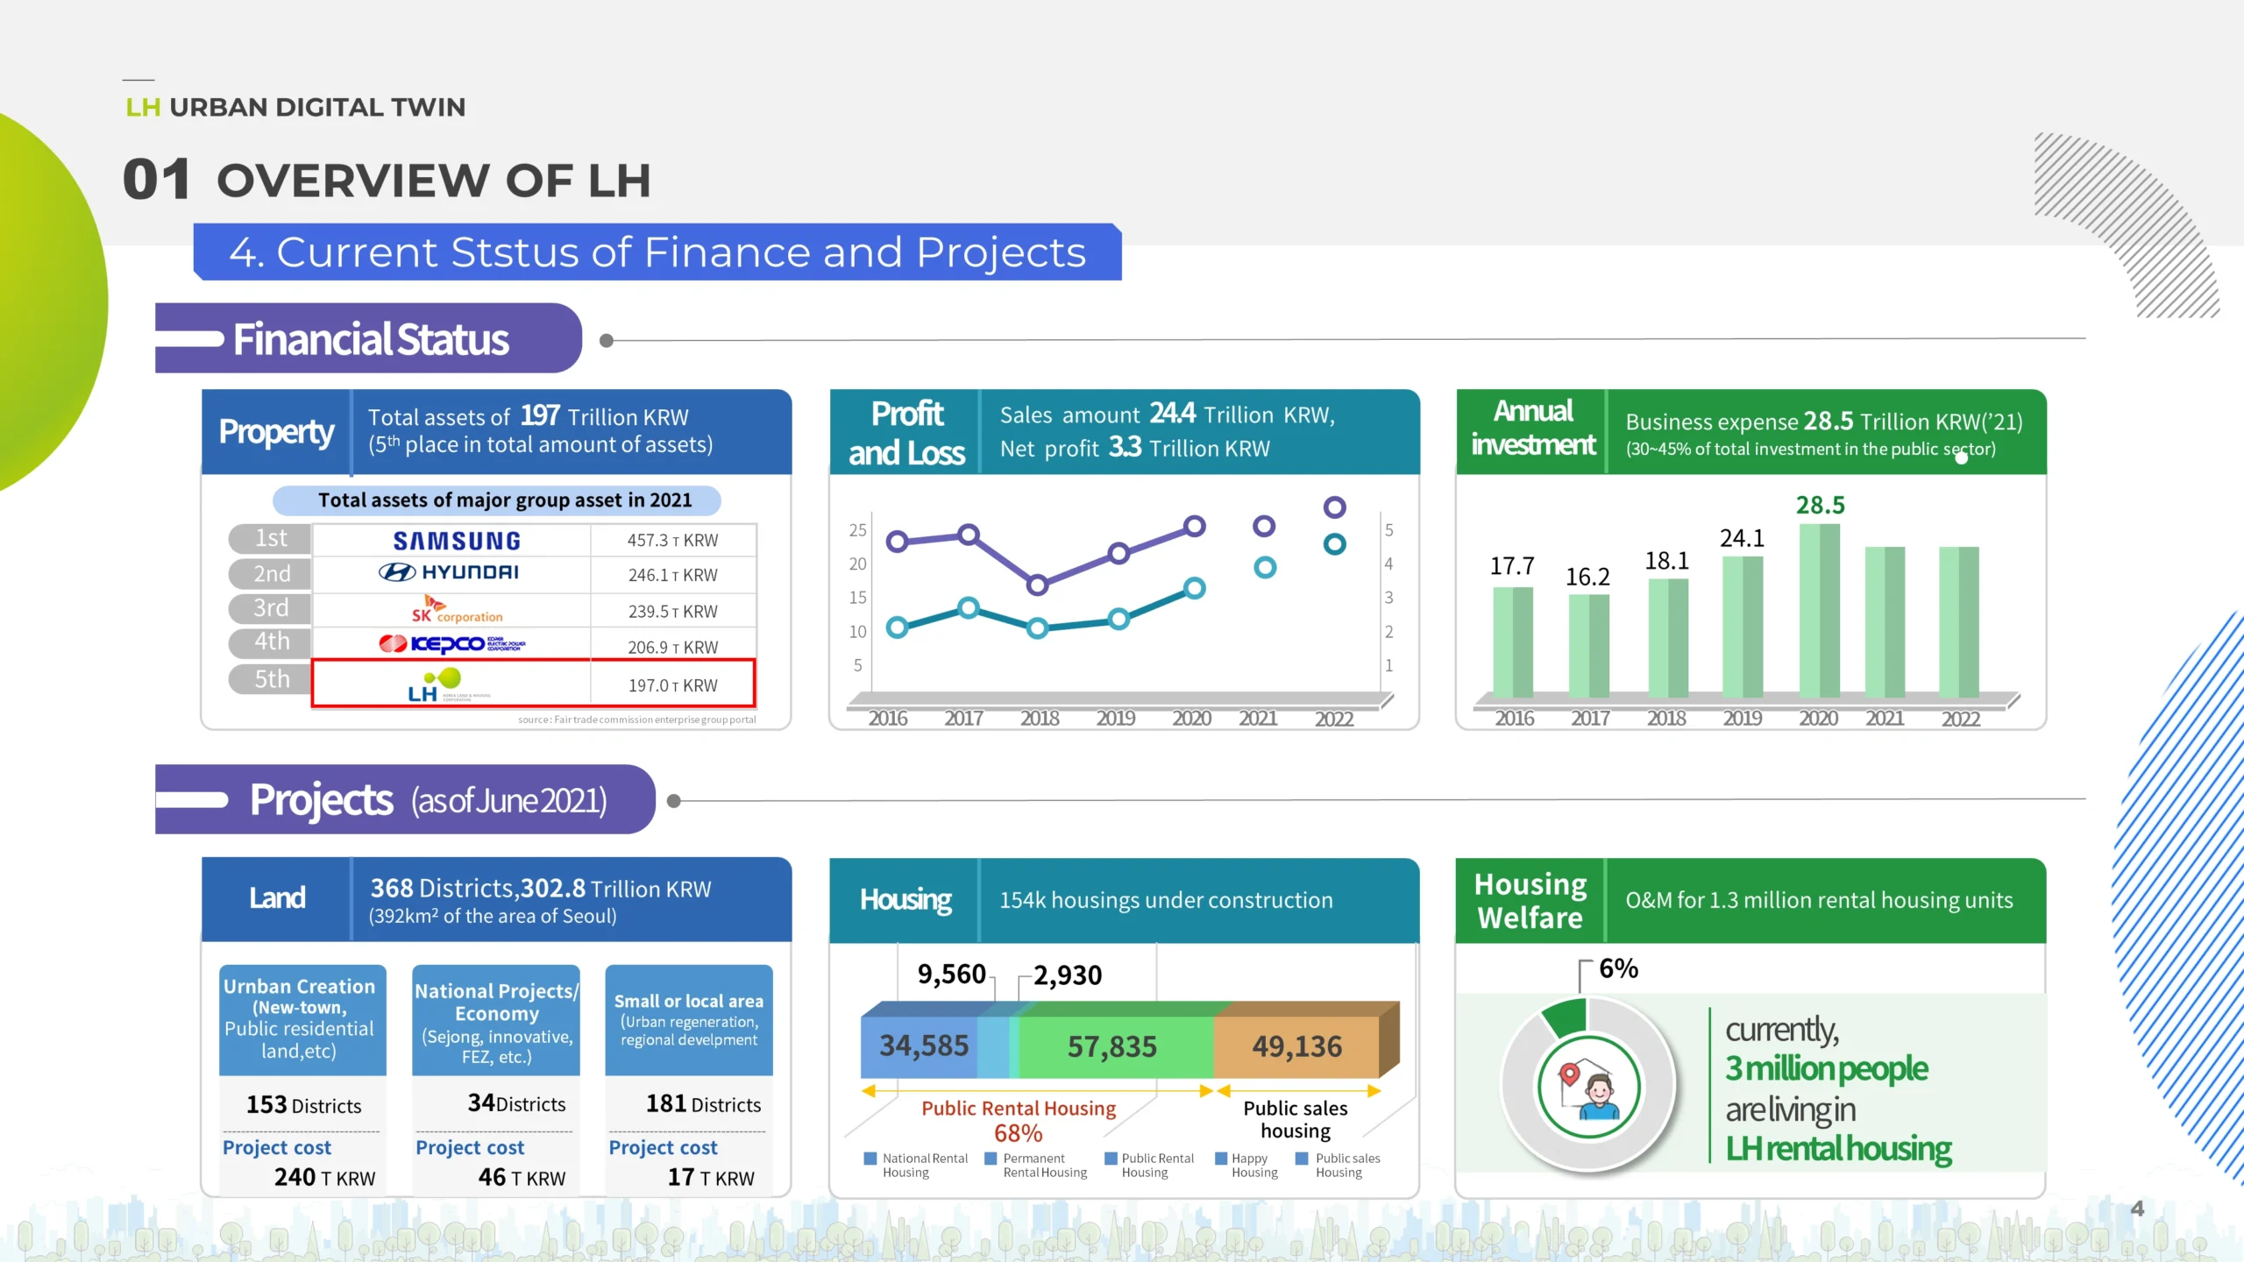Click the '2nd' rank badge
Screen dimensions: 2244x1262
click(270, 574)
